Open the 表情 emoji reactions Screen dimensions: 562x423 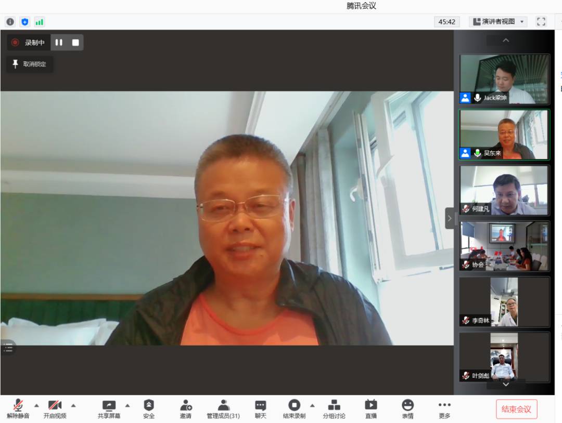tap(407, 408)
